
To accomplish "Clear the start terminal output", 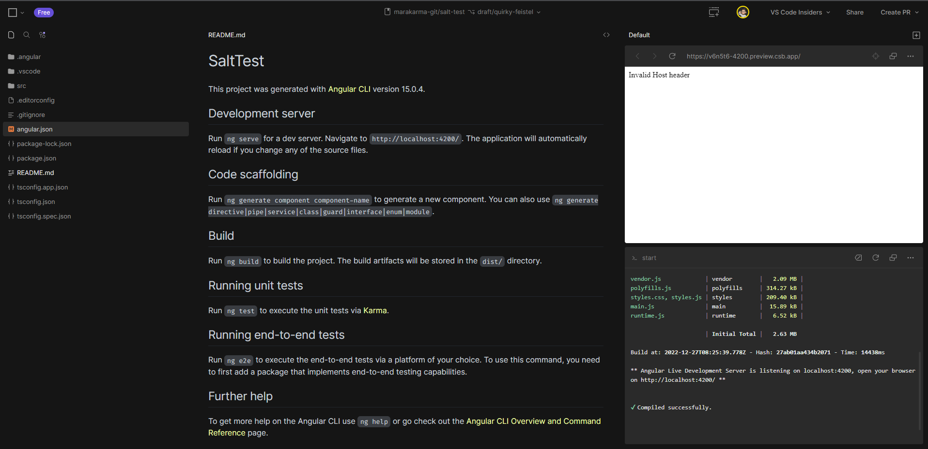I will click(x=859, y=258).
